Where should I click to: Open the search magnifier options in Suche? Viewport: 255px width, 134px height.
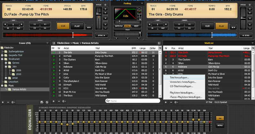108,101
